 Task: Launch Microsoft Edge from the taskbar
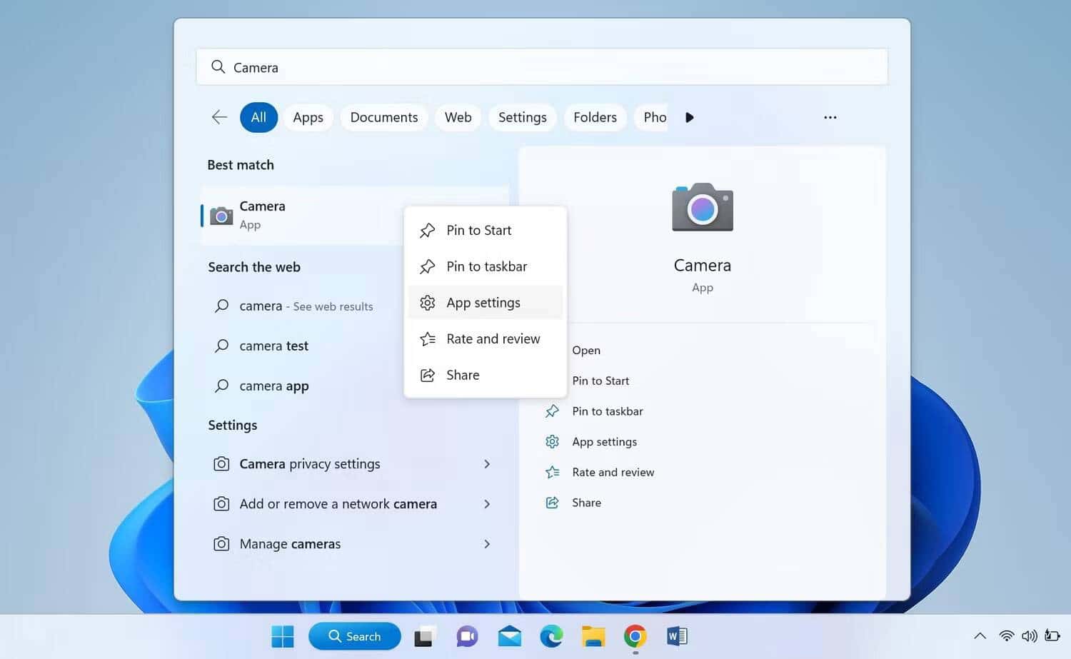pyautogui.click(x=550, y=635)
